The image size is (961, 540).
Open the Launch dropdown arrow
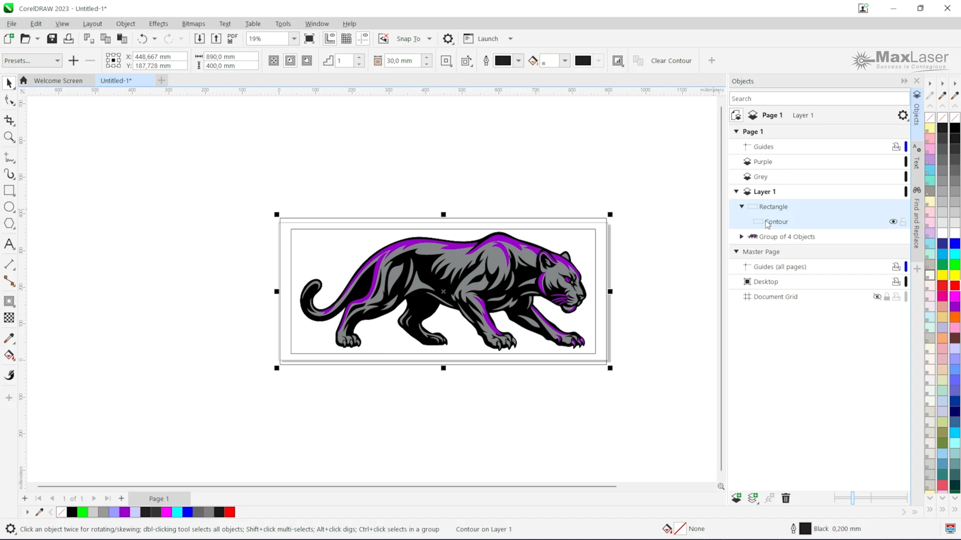tap(511, 38)
